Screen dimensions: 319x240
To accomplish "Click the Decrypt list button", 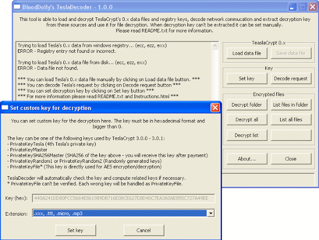I will [247, 135].
